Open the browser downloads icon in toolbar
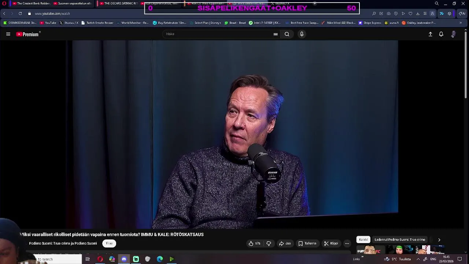Viewport: 469px width, 264px height. tap(418, 14)
